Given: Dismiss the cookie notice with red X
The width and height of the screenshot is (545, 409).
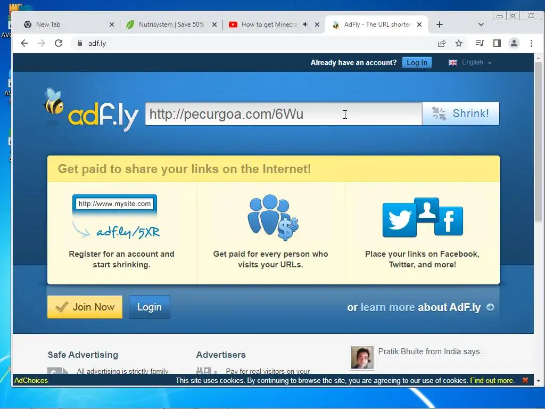Looking at the screenshot, I should [525, 380].
